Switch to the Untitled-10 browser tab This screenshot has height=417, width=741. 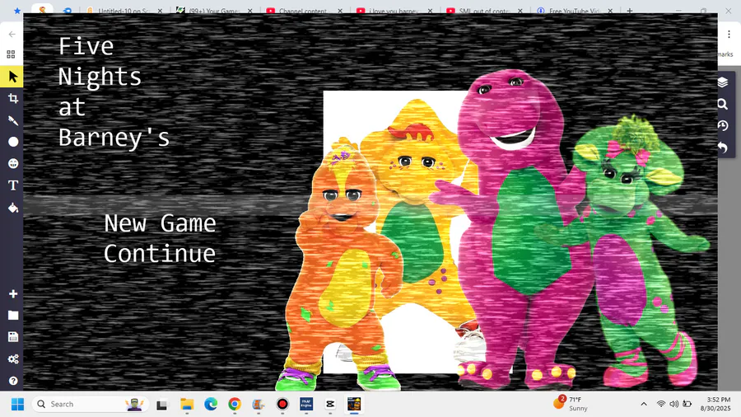pyautogui.click(x=123, y=11)
